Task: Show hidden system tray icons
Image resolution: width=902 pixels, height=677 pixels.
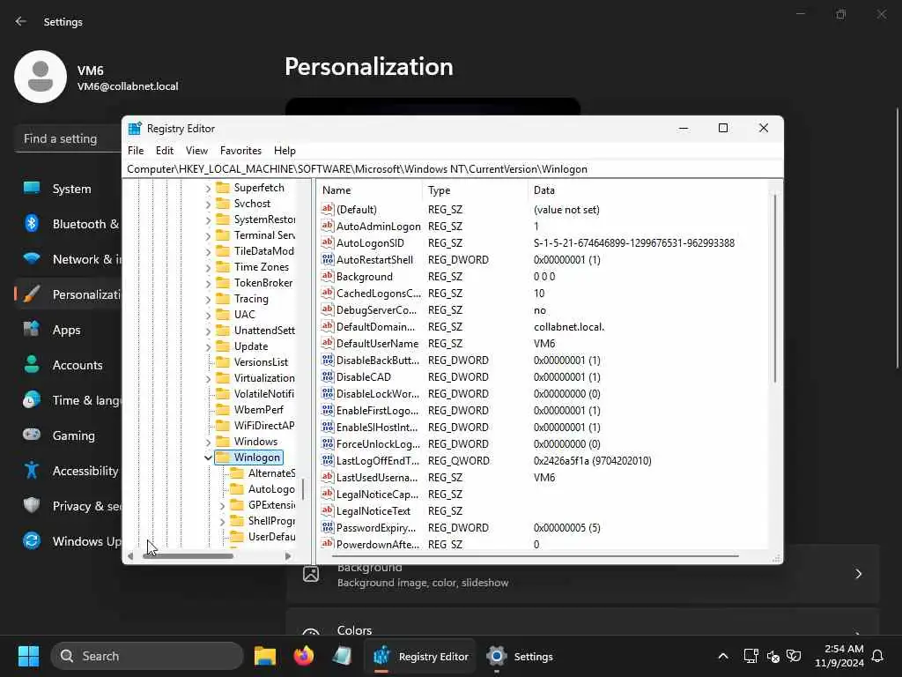Action: (x=723, y=656)
